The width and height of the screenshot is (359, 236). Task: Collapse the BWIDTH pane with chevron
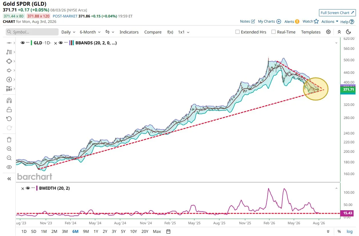tap(336, 188)
